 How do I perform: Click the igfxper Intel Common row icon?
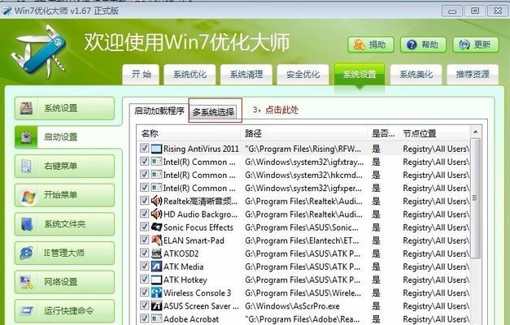click(x=156, y=188)
